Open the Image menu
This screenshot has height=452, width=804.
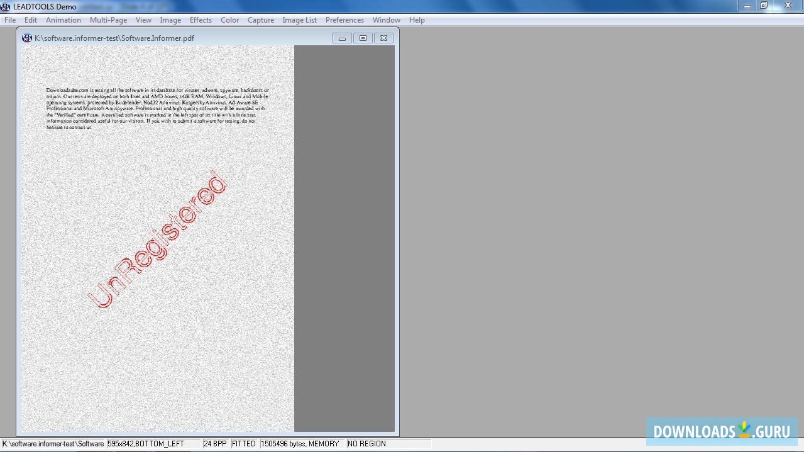coord(170,19)
